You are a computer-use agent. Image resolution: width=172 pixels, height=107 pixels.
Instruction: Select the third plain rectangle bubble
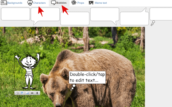75,19
